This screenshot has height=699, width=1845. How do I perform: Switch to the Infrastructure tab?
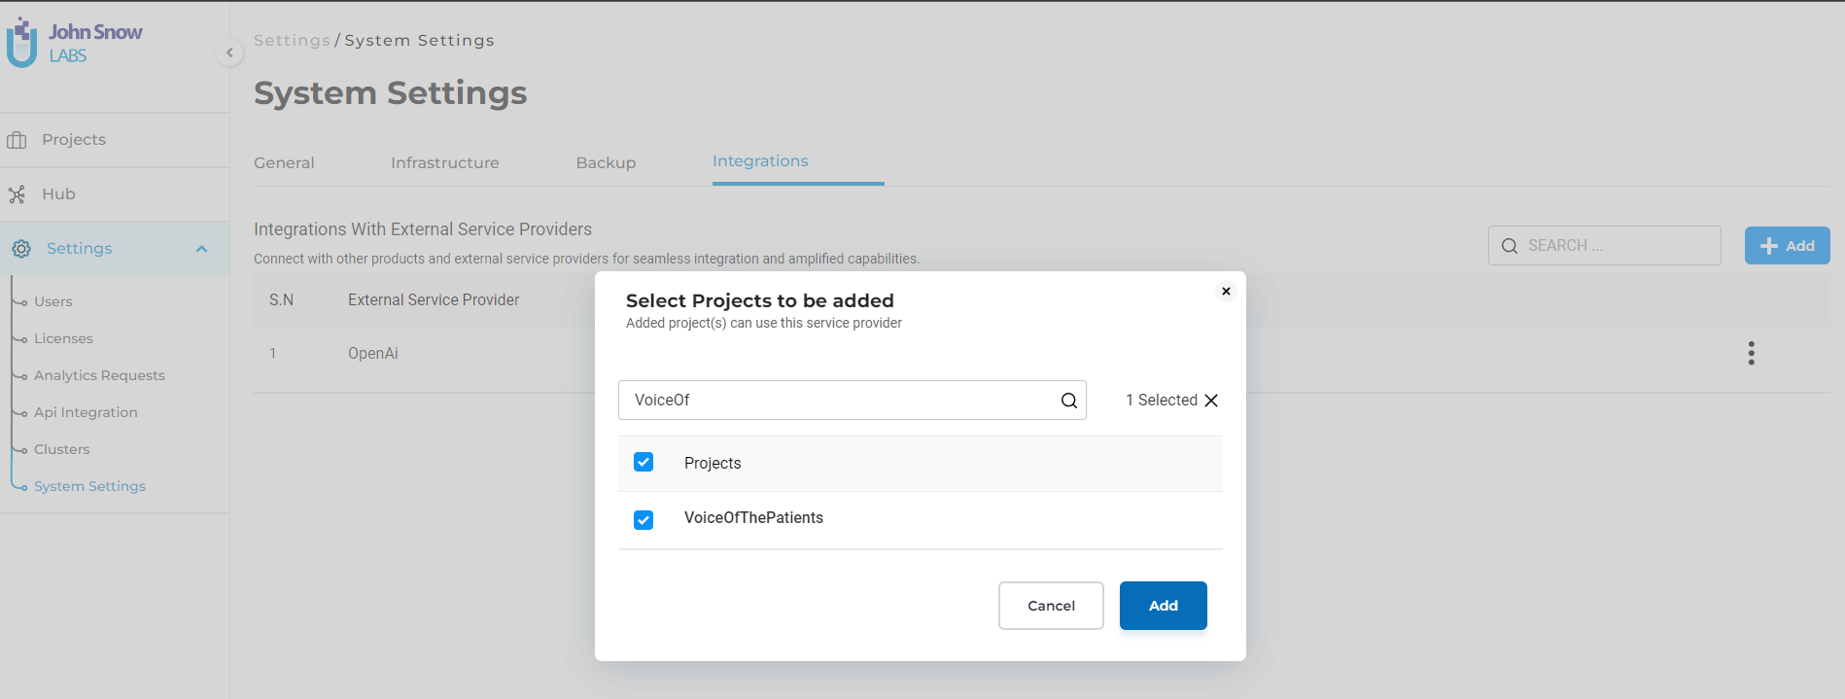(445, 162)
